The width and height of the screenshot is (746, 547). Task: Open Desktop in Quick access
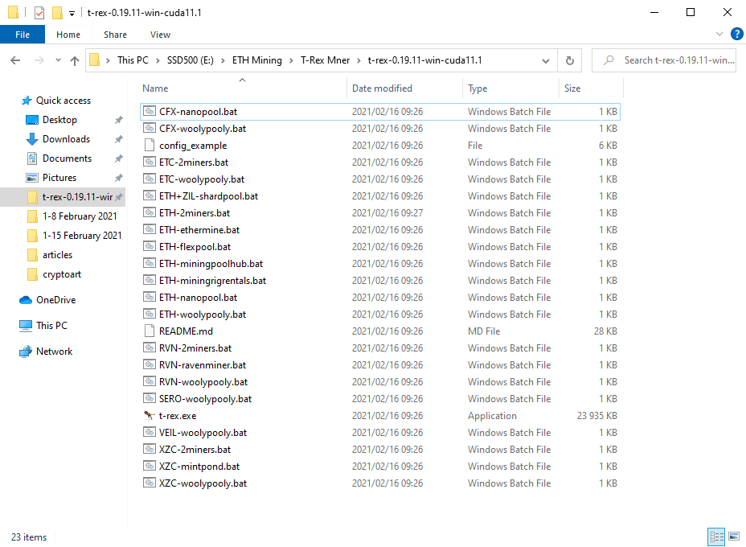pyautogui.click(x=59, y=120)
